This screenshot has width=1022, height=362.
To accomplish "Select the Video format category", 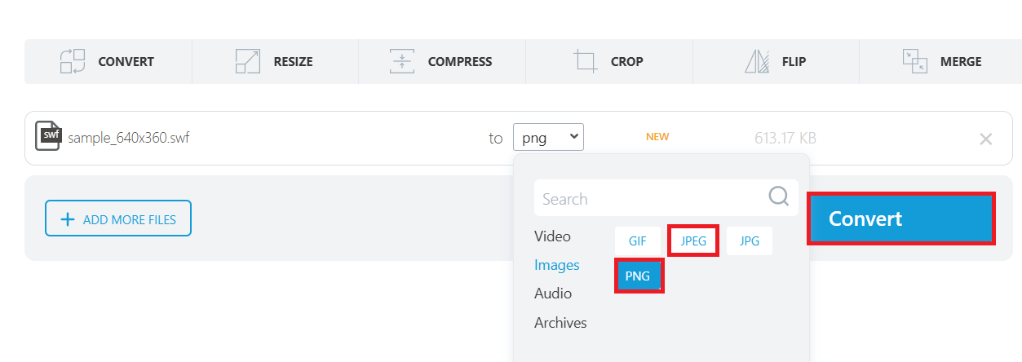I will tap(552, 236).
